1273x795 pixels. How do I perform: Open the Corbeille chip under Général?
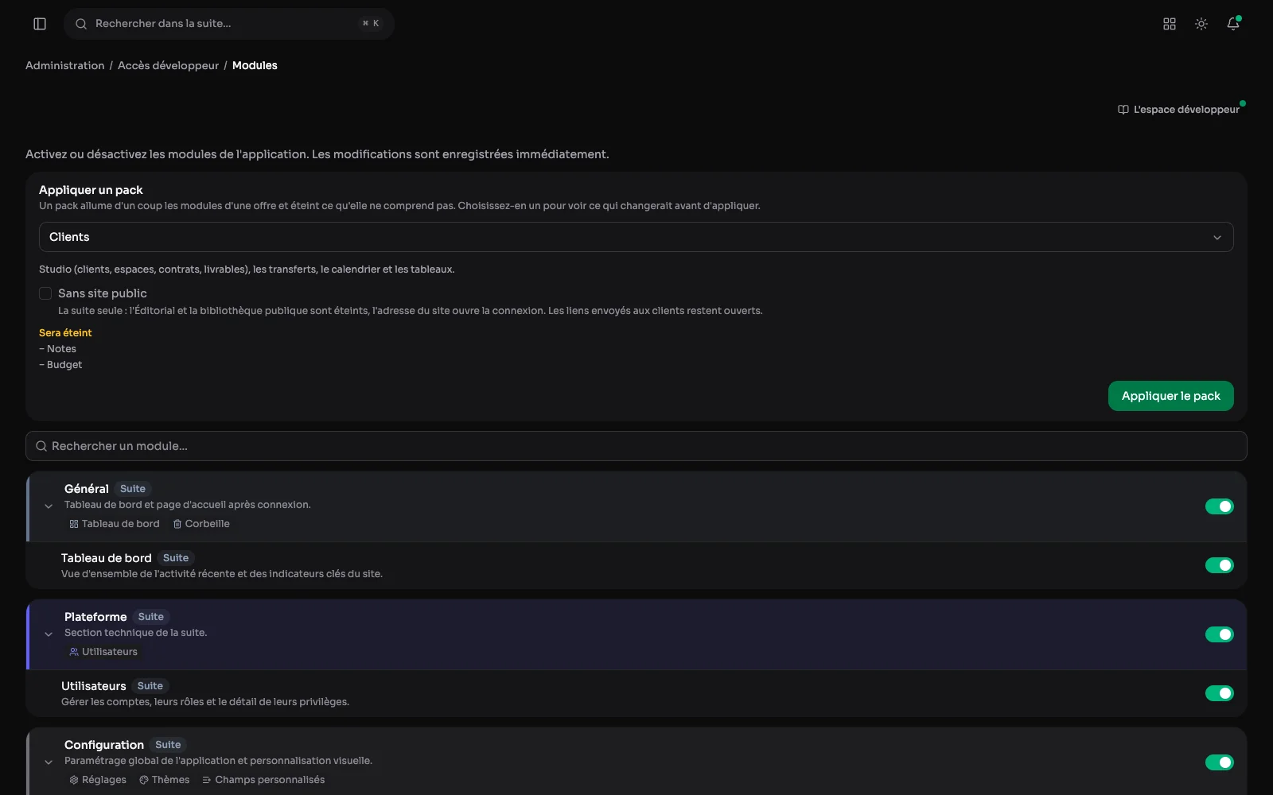pos(201,524)
